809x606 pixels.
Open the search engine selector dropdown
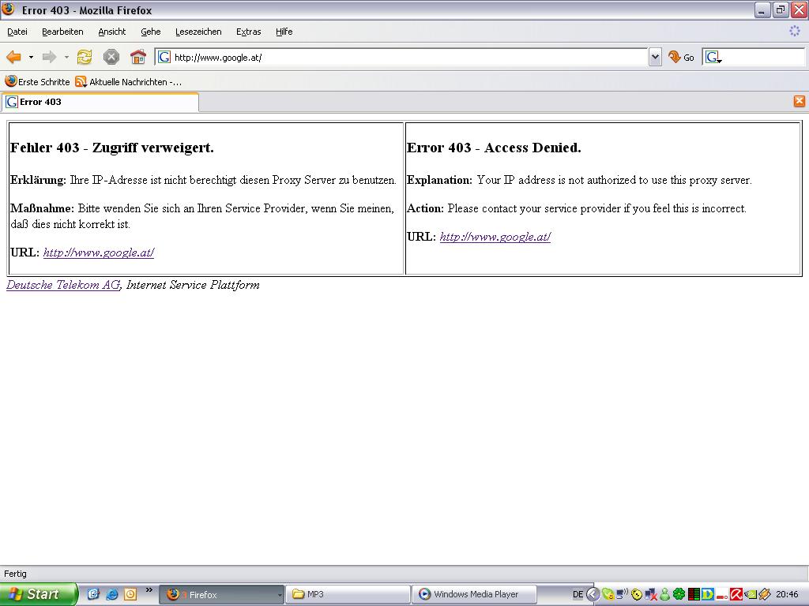click(x=713, y=57)
